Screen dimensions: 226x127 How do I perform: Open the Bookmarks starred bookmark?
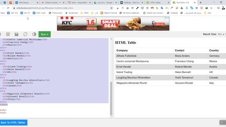pos(72,13)
